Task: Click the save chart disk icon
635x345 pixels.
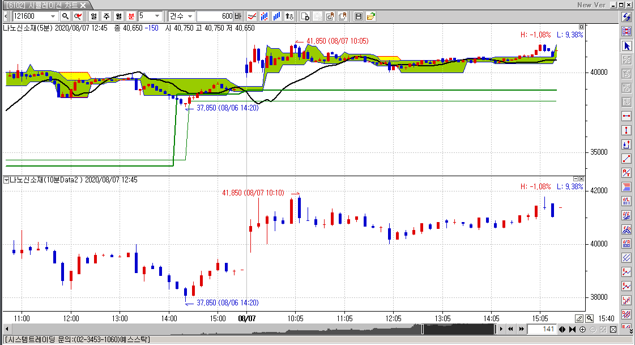Action: pos(358,16)
